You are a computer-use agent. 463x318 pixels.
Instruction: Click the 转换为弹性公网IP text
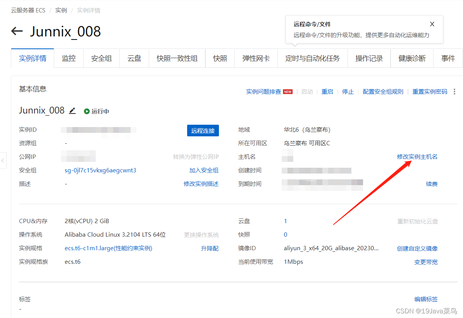click(x=196, y=157)
